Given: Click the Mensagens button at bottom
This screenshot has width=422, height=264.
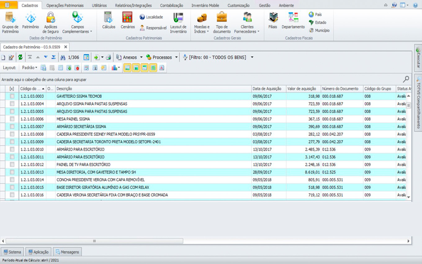Looking at the screenshot, I should tap(67, 252).
